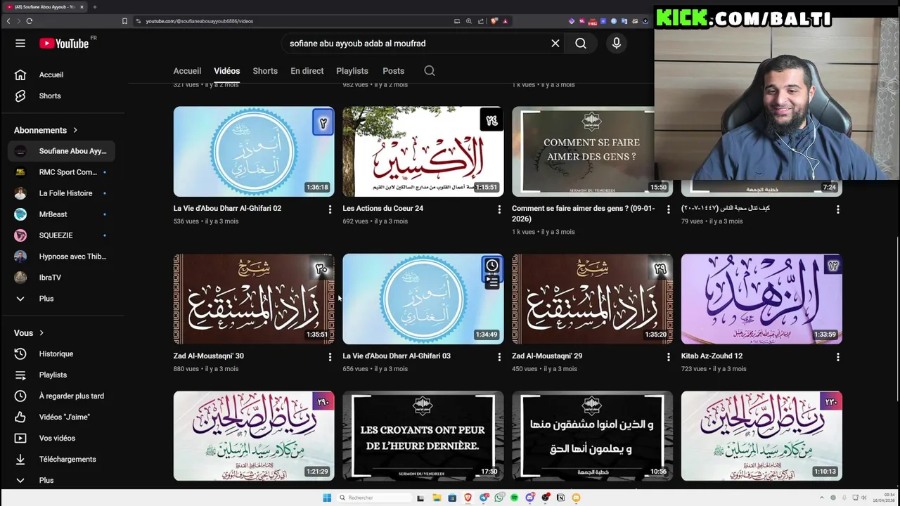Open the YouTube hamburger guide menu
Viewport: 900px width, 506px height.
click(x=20, y=44)
